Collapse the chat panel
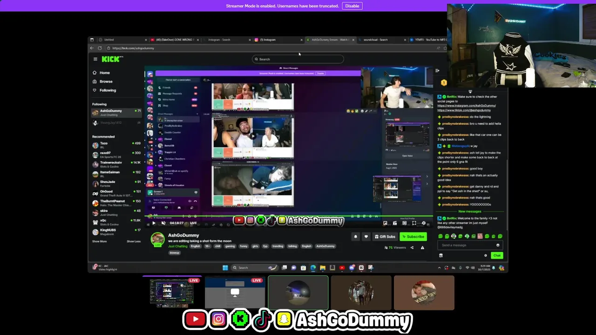The width and height of the screenshot is (596, 335). 437,71
